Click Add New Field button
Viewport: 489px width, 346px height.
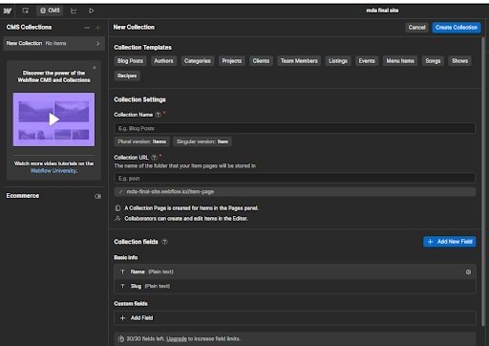tap(450, 242)
